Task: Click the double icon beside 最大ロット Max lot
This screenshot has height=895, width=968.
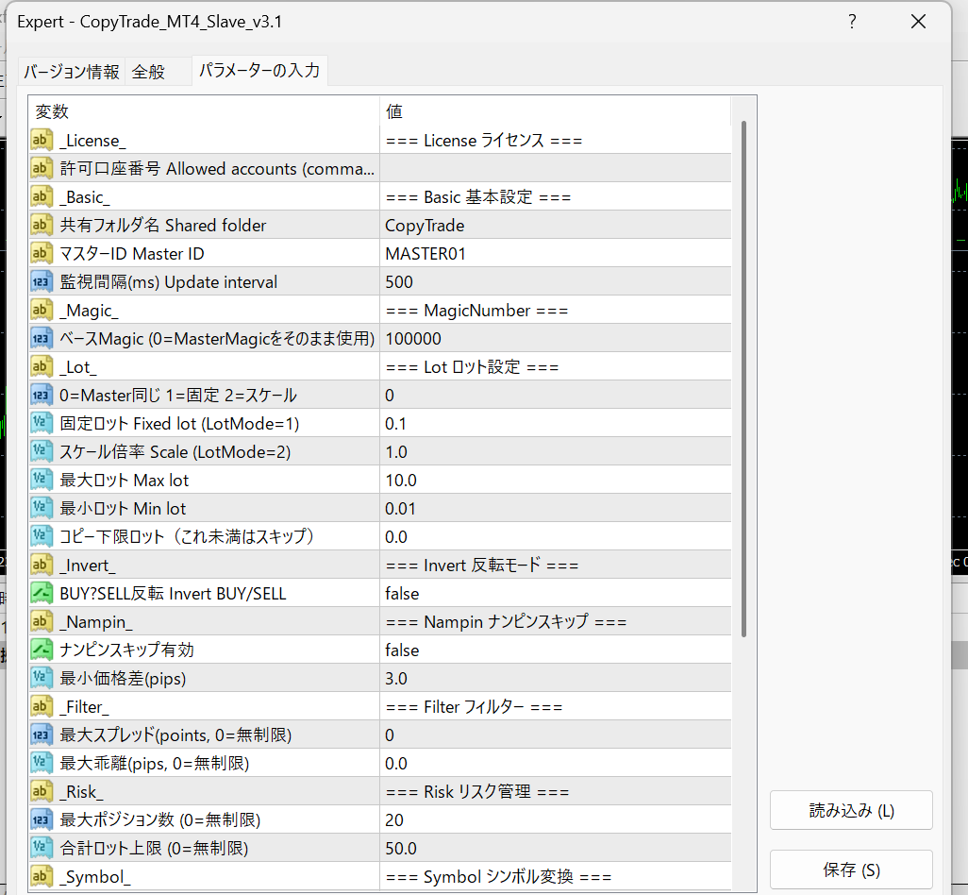Action: pos(42,481)
